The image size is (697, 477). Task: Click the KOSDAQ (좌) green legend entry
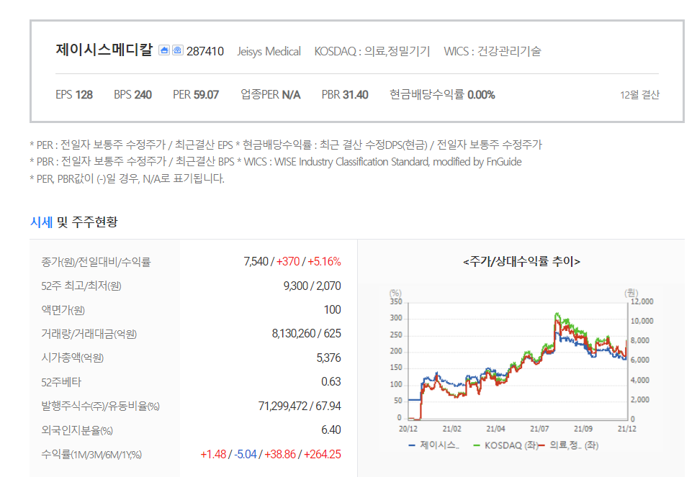[505, 445]
